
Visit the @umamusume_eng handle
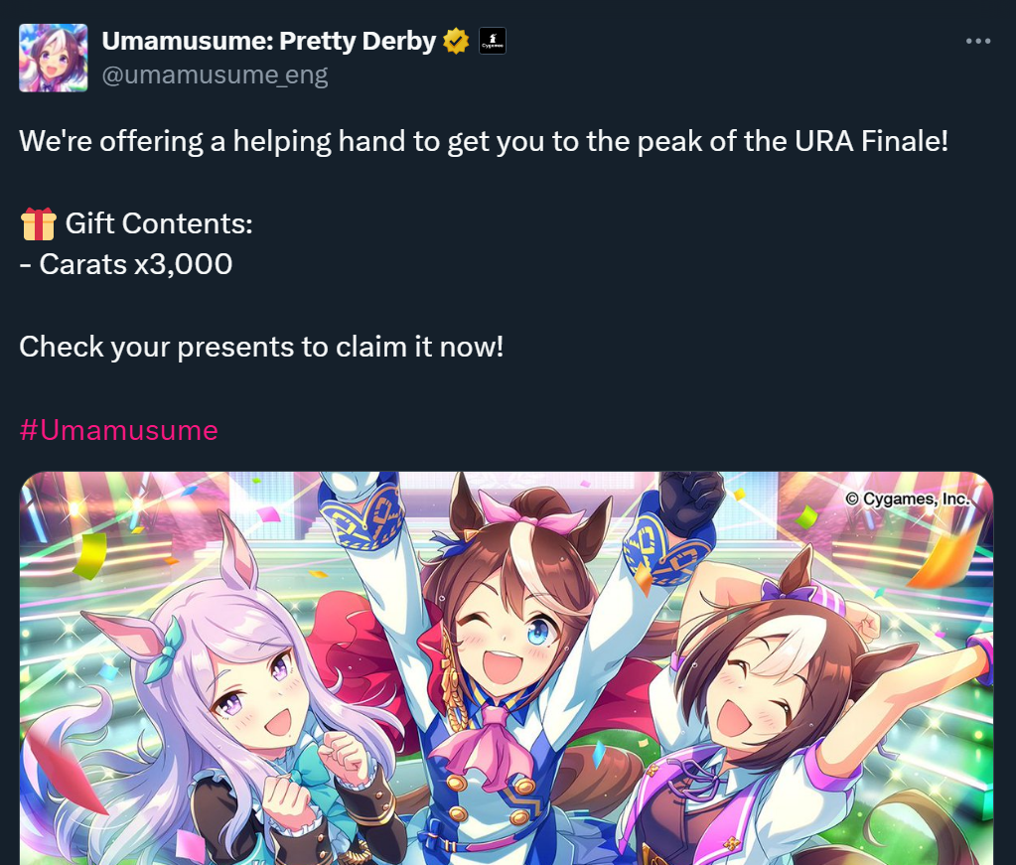216,75
